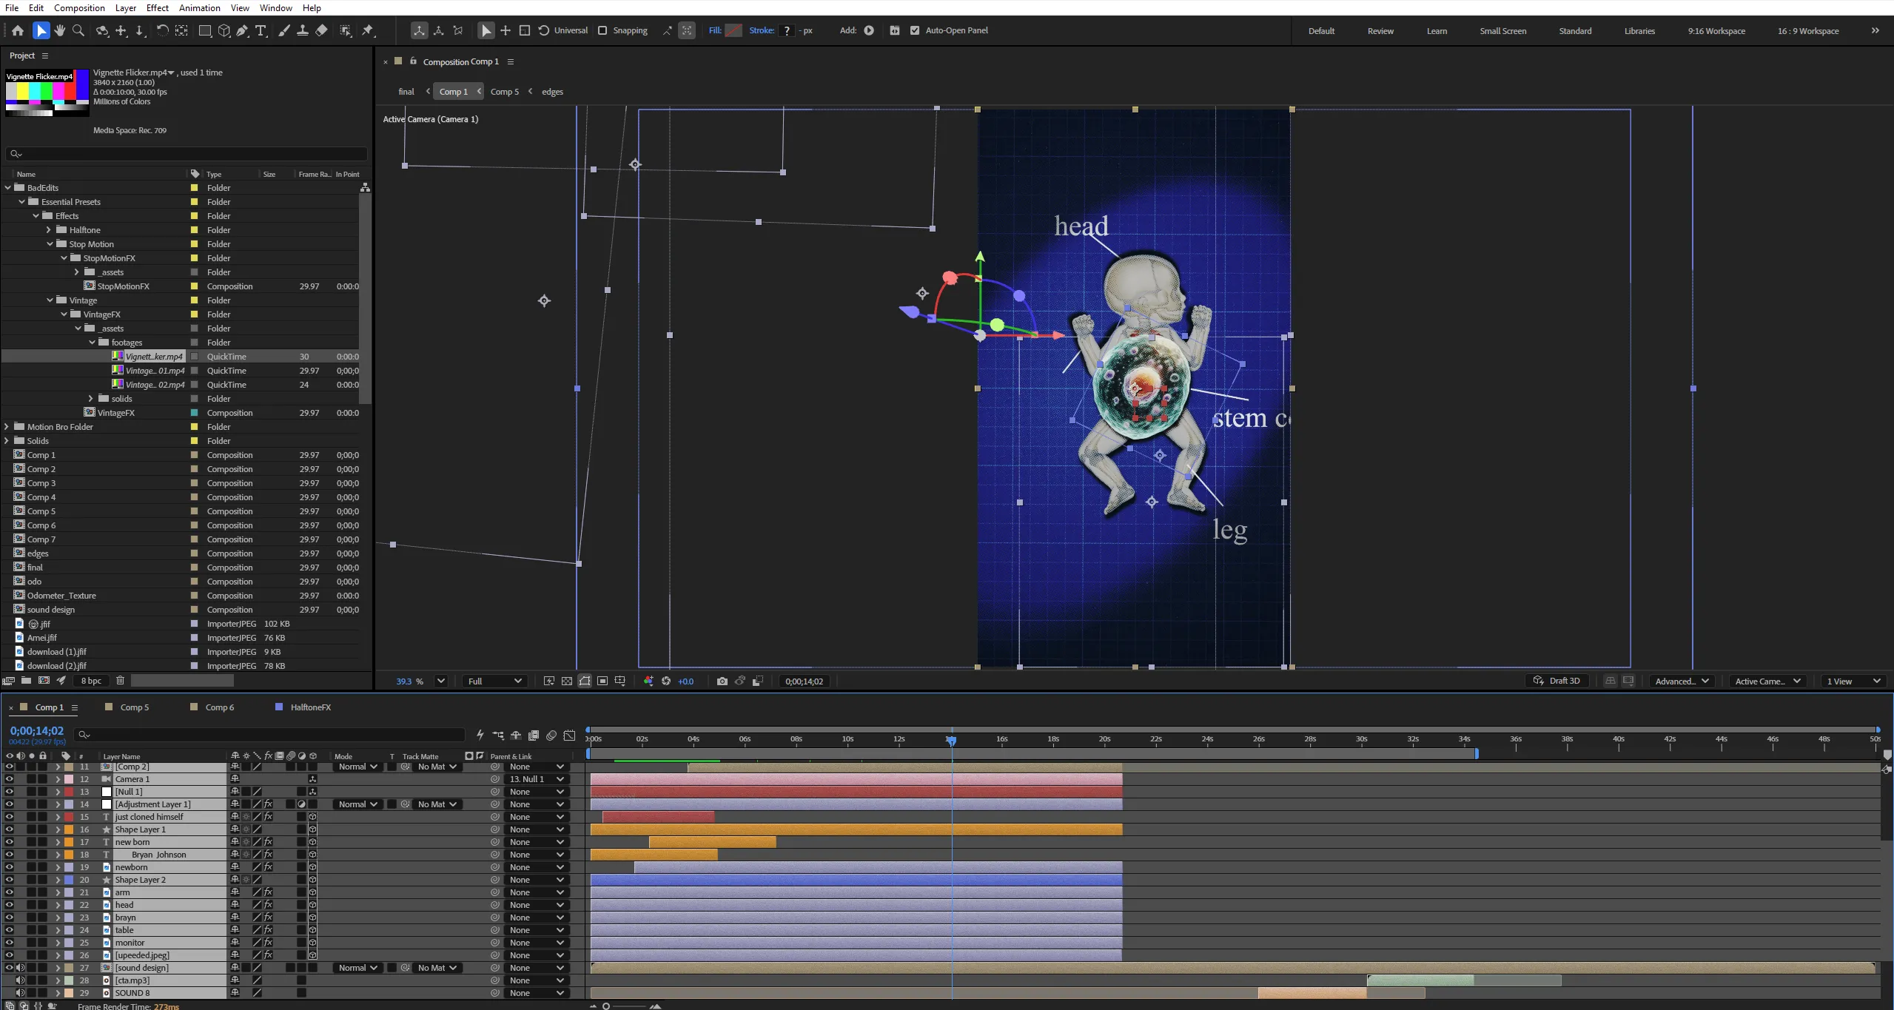Navigate to Comp 5 in the breadcrumb
This screenshot has width=1894, height=1010.
pyautogui.click(x=505, y=92)
